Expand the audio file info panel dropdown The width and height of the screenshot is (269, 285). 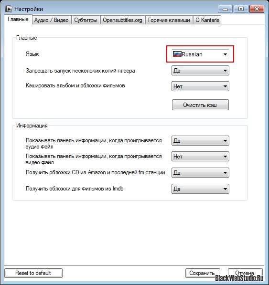coord(200,141)
